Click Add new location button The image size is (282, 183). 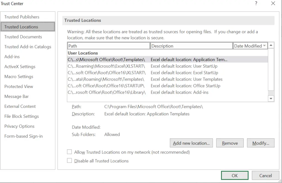(191, 143)
